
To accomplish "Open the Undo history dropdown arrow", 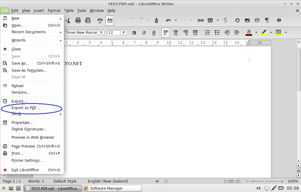I will 176,20.
